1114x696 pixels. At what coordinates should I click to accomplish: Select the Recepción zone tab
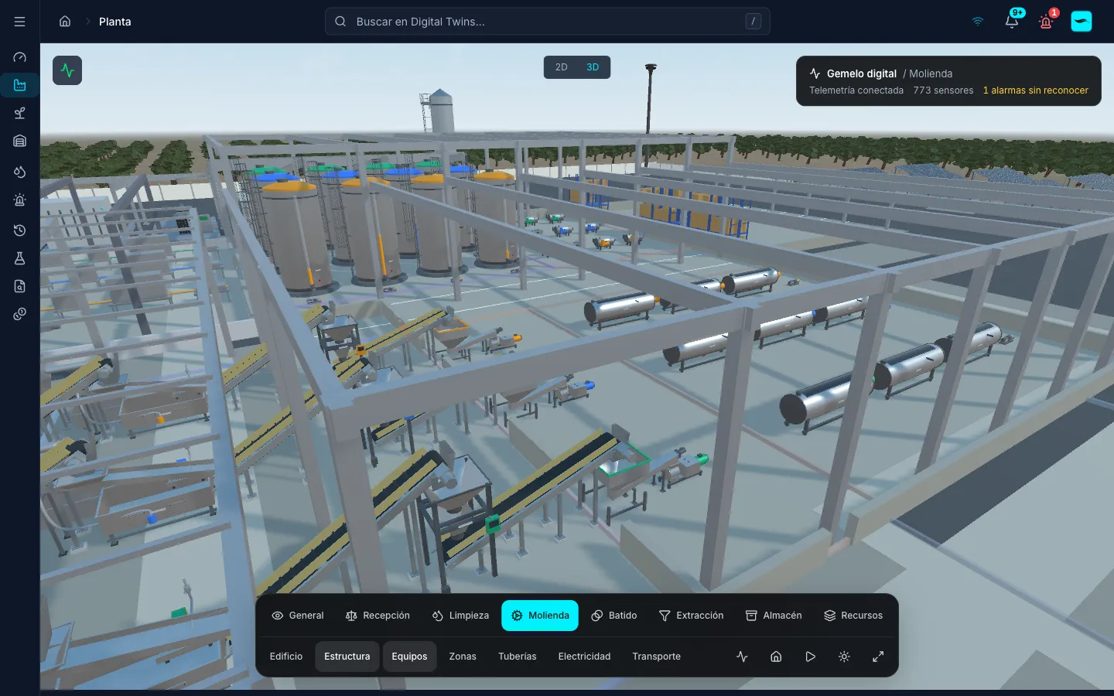[378, 616]
